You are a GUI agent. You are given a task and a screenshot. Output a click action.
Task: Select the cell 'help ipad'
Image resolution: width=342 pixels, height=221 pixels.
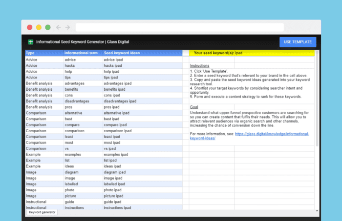[143, 71]
